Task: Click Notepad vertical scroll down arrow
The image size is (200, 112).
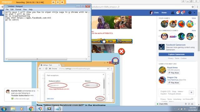Action: 89,57
